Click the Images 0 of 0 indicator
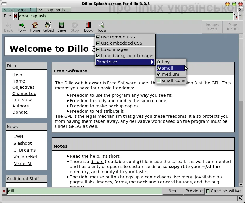 [x=212, y=27]
